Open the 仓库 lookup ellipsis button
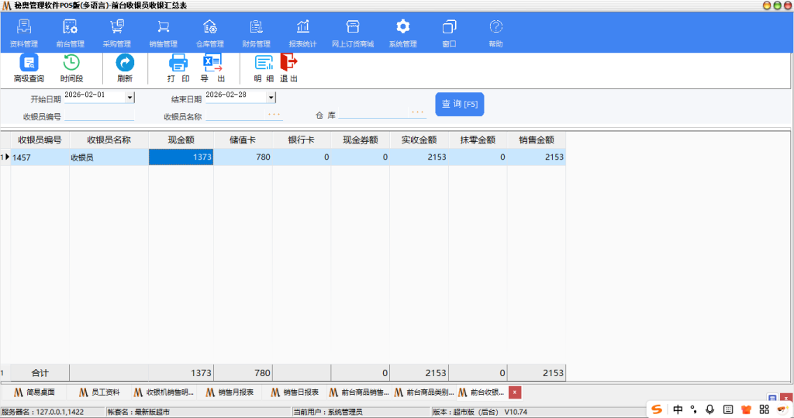The height and width of the screenshot is (418, 794). pos(417,113)
